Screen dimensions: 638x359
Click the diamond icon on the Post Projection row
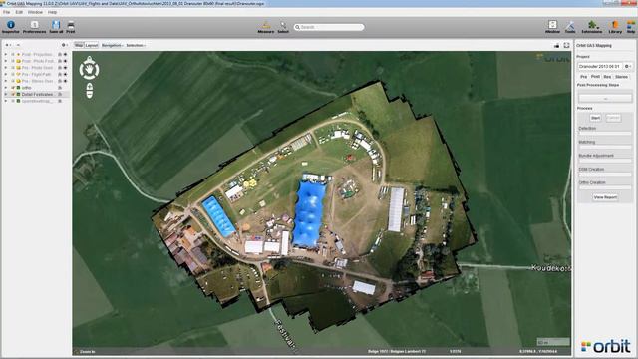click(x=65, y=54)
